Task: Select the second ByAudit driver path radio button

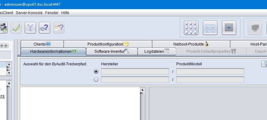Action: click(96, 79)
